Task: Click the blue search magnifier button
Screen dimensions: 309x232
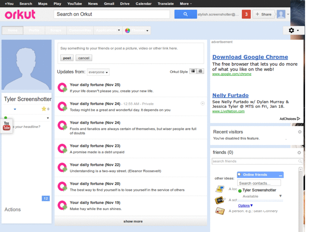Action: tap(185, 14)
